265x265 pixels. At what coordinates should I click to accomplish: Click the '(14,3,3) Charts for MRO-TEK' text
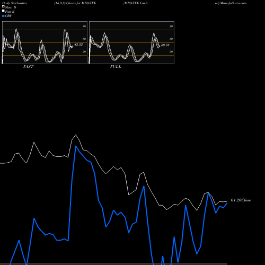(75, 3)
